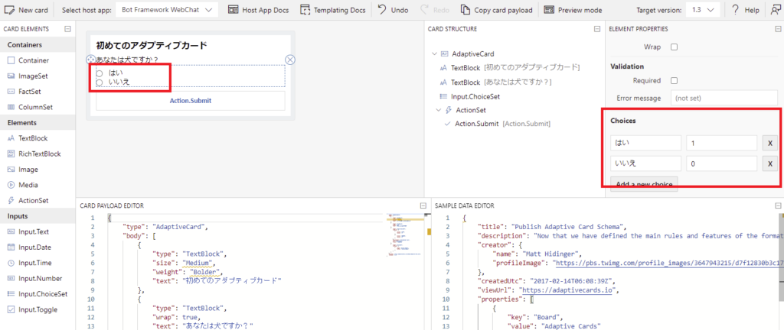784x330 pixels.
Task: Click the Containers section header
Action: [38, 44]
